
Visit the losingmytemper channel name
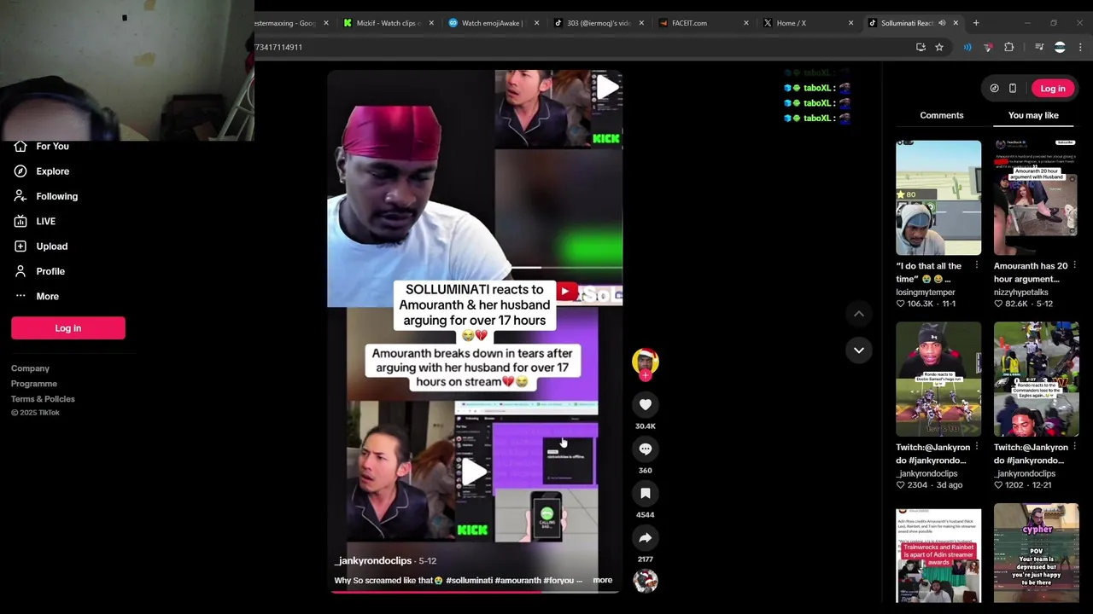(x=925, y=293)
